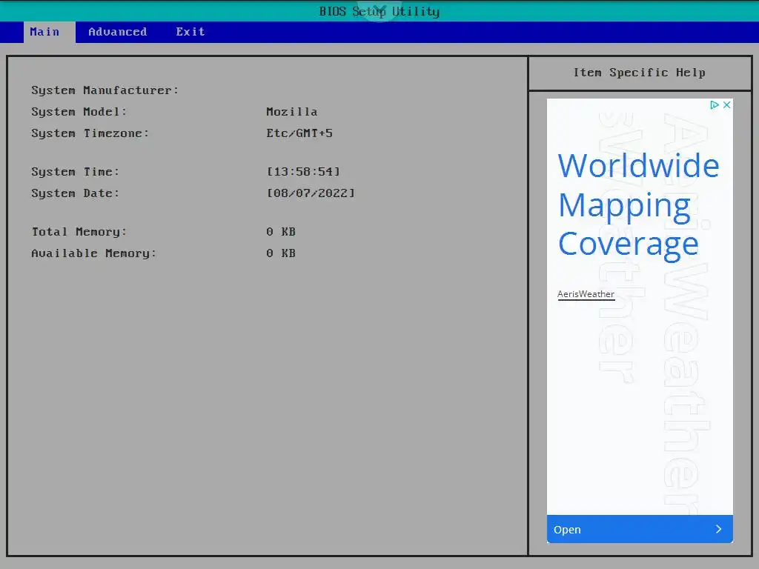Switch to the Main tab

click(50, 32)
